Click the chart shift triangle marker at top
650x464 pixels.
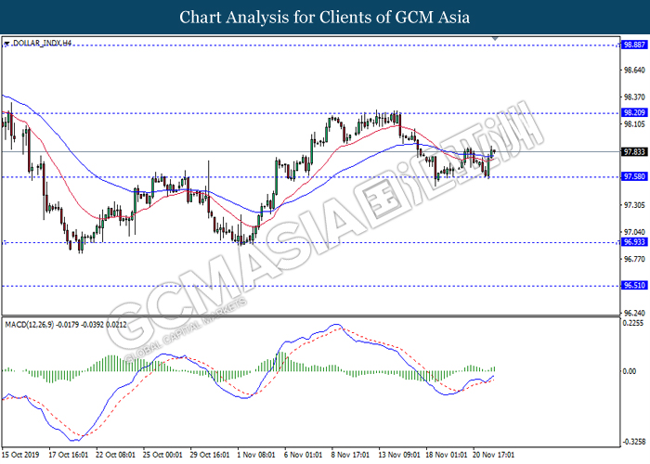pos(495,39)
